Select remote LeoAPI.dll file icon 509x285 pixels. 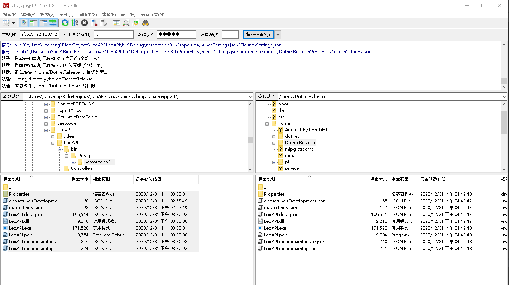(x=260, y=221)
